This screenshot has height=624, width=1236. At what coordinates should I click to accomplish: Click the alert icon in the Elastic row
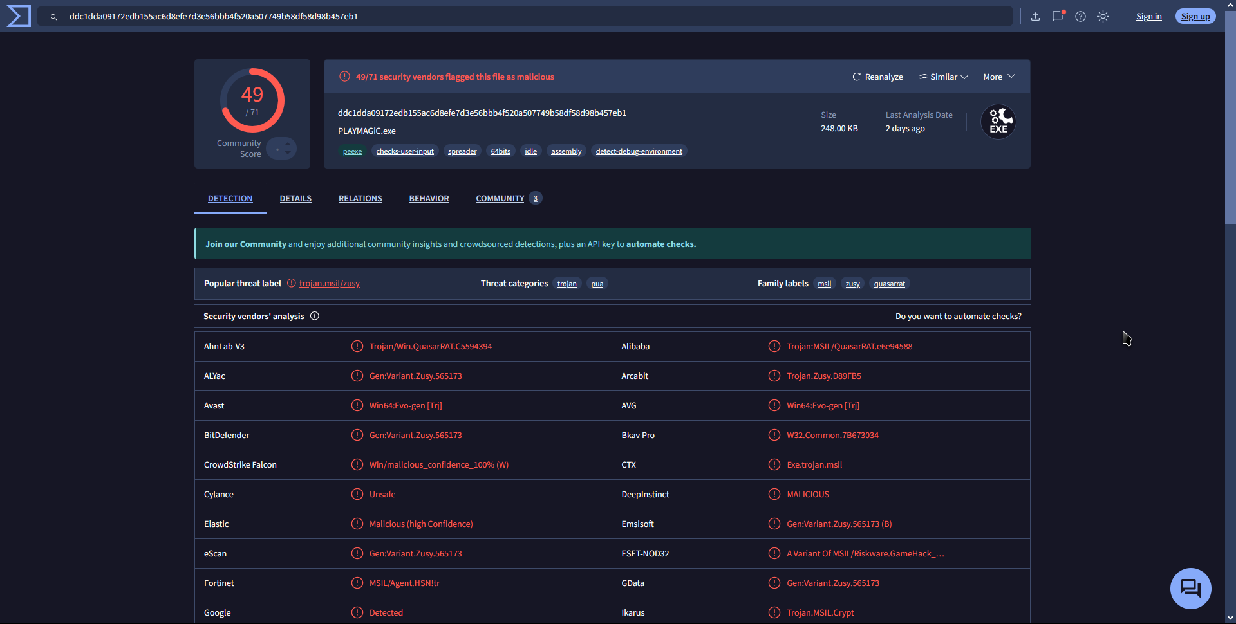click(357, 524)
